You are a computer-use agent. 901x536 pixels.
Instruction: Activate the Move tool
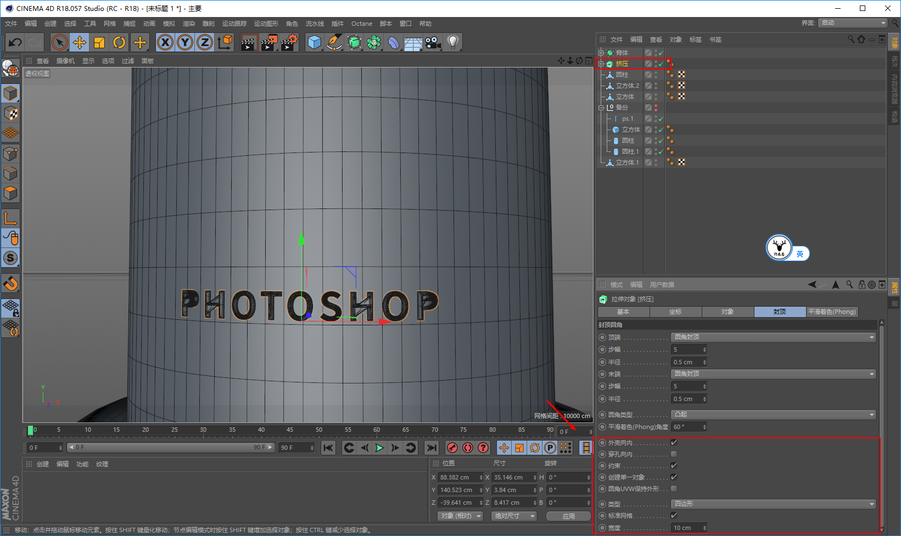tap(80, 42)
